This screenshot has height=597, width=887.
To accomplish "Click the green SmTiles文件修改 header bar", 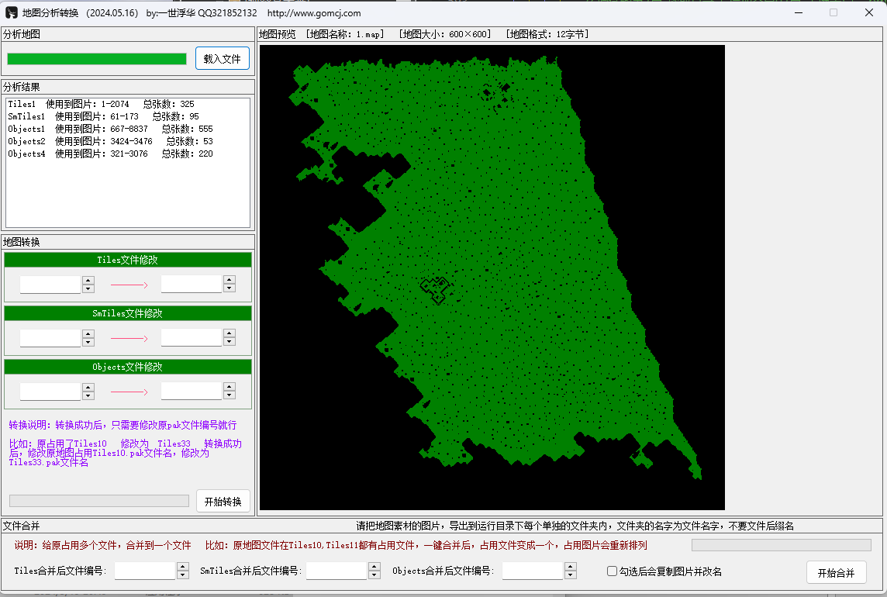I will (128, 313).
